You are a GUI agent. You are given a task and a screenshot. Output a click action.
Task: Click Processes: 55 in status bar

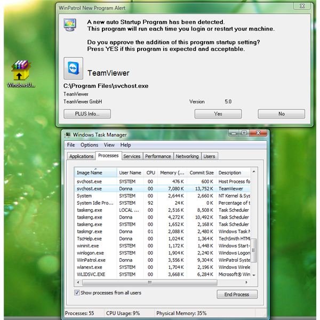click(79, 313)
